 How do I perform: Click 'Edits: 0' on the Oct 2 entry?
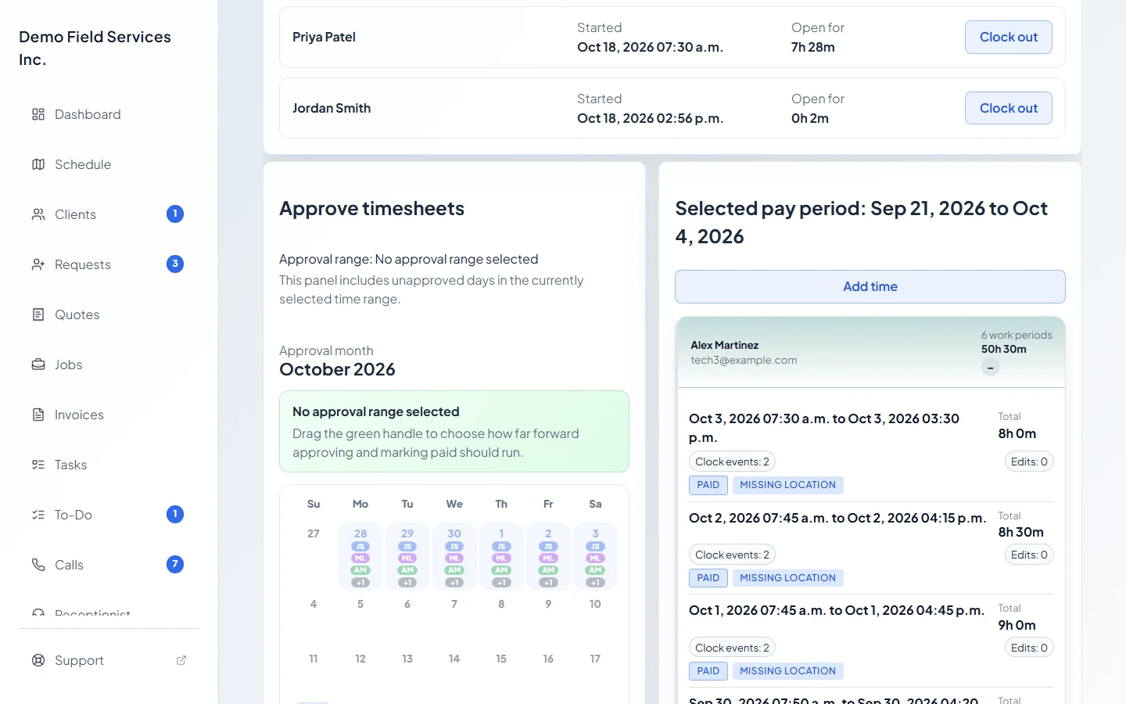click(1029, 555)
